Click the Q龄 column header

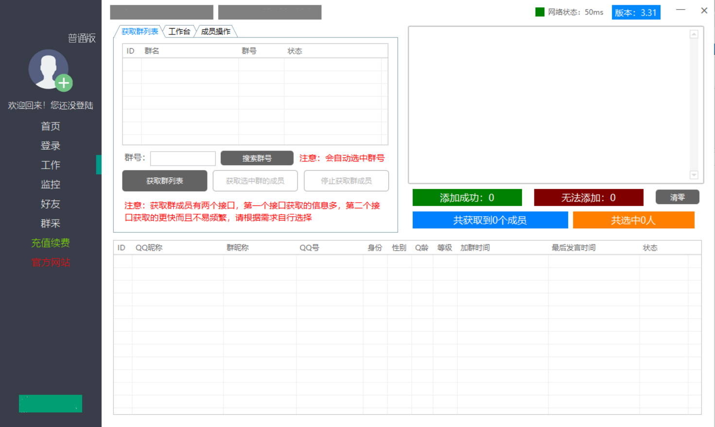click(x=422, y=248)
